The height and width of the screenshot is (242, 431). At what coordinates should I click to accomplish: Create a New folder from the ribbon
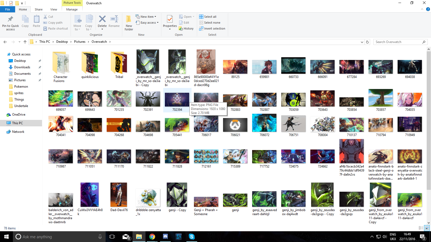point(129,23)
